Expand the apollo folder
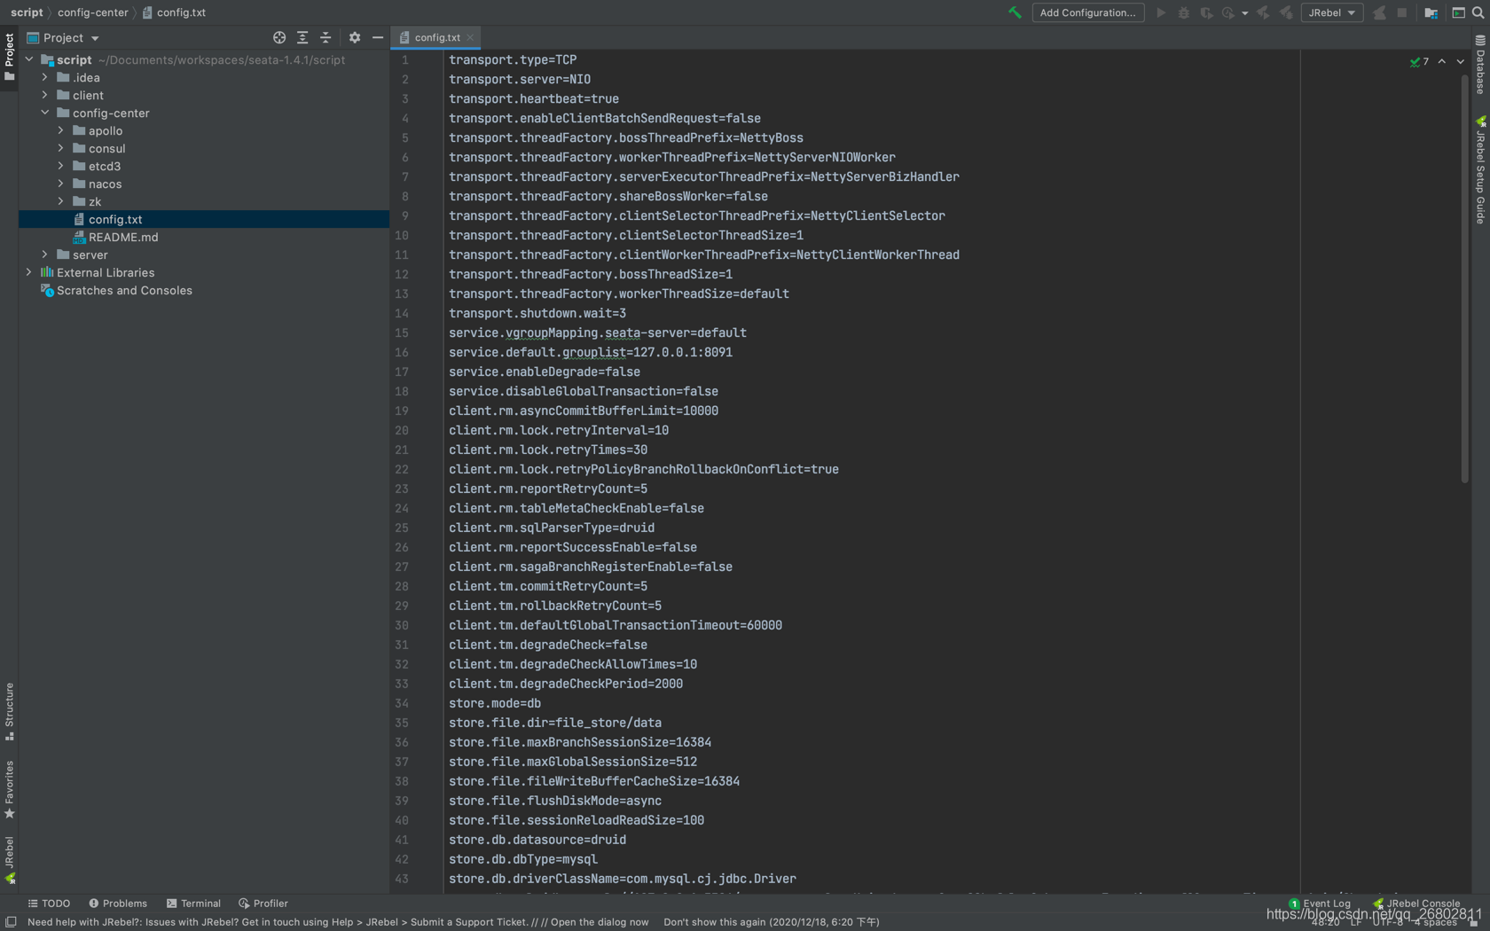The height and width of the screenshot is (931, 1490). coord(61,130)
